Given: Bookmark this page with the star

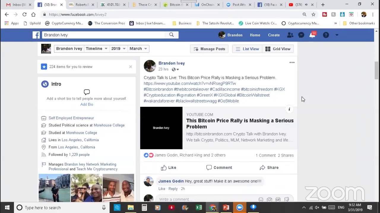Looking at the screenshot, I should point(313,14).
